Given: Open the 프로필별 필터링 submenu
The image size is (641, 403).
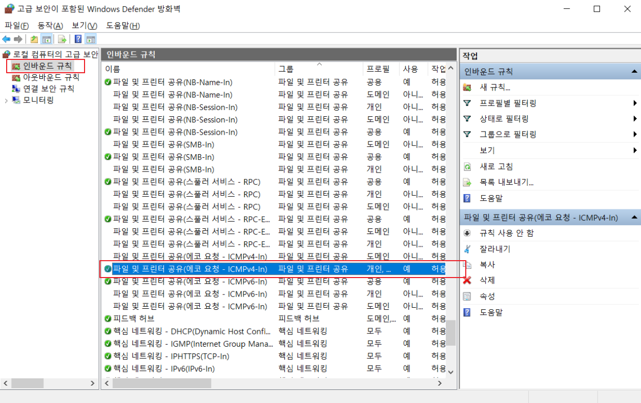Looking at the screenshot, I should click(x=508, y=103).
